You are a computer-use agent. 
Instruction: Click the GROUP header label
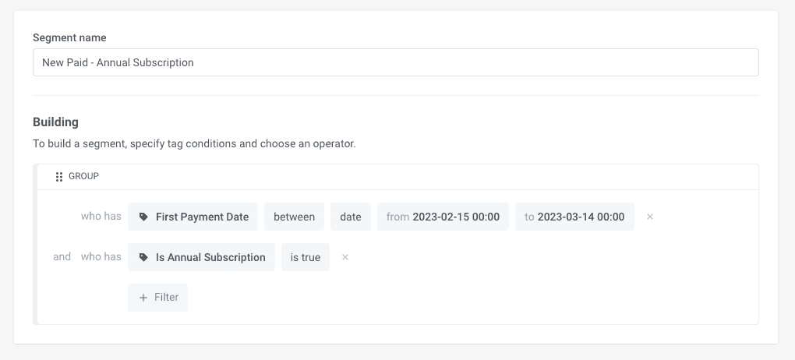(x=83, y=176)
